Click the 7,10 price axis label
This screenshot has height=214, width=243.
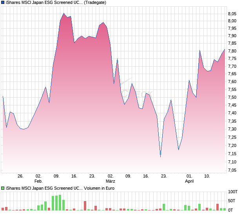232,162
